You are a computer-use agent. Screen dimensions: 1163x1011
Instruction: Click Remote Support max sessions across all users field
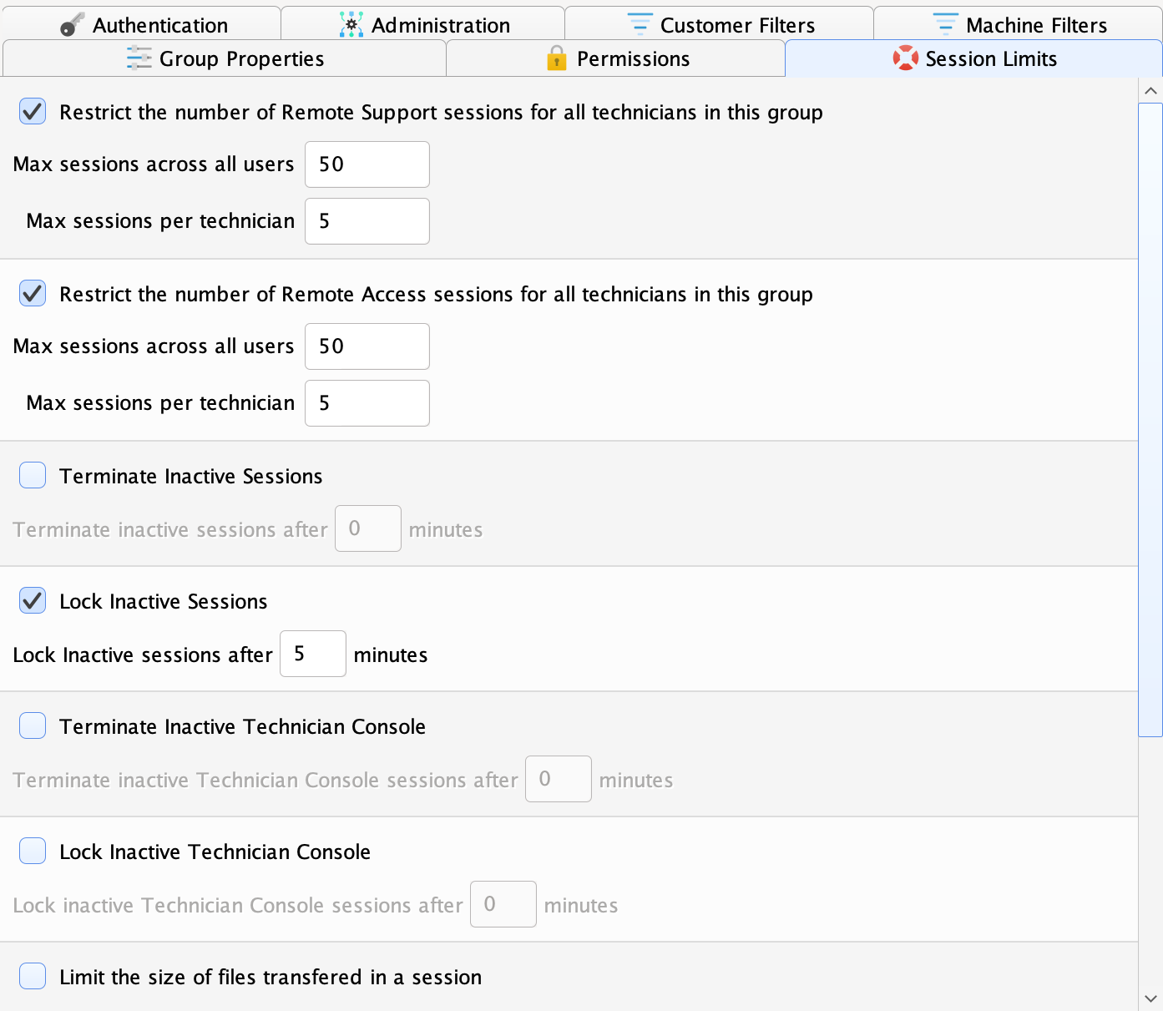pyautogui.click(x=367, y=164)
